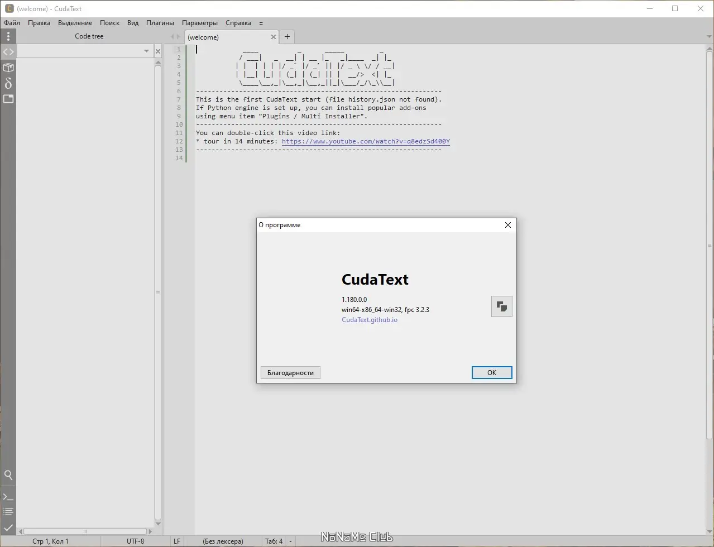Open tab list dropdown arrow
The width and height of the screenshot is (714, 547).
[709, 37]
